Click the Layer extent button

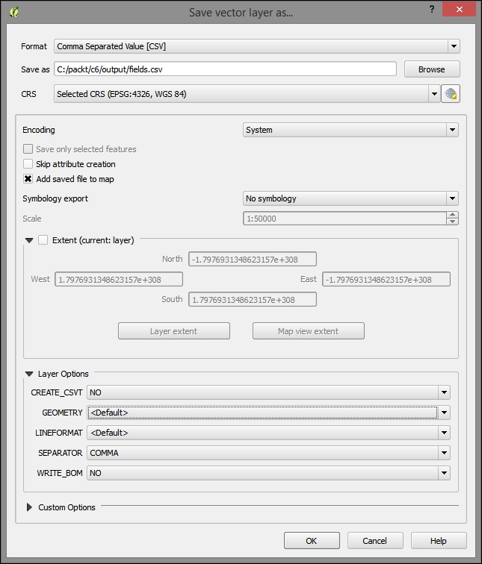point(174,331)
